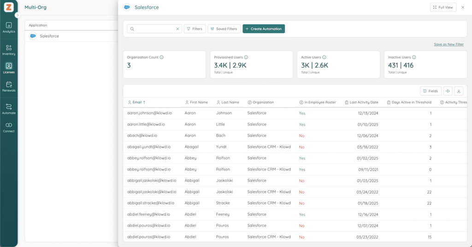Image resolution: width=472 pixels, height=247 pixels.
Task: Open the Filters button
Action: coord(195,29)
